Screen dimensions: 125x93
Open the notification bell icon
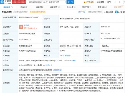pyautogui.click(x=119, y=2)
